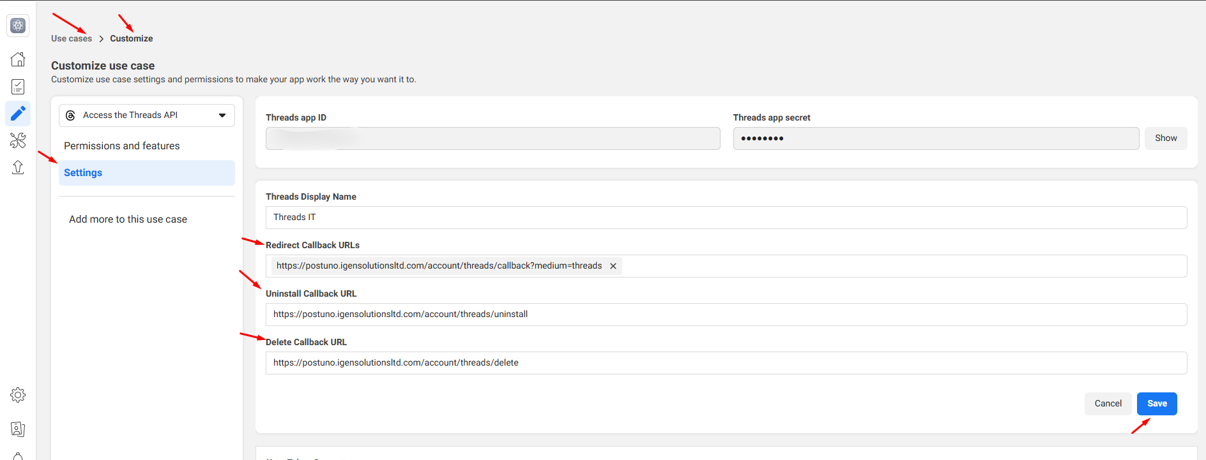Click into the Delete Callback URL field
Viewport: 1206px width, 460px height.
click(726, 363)
